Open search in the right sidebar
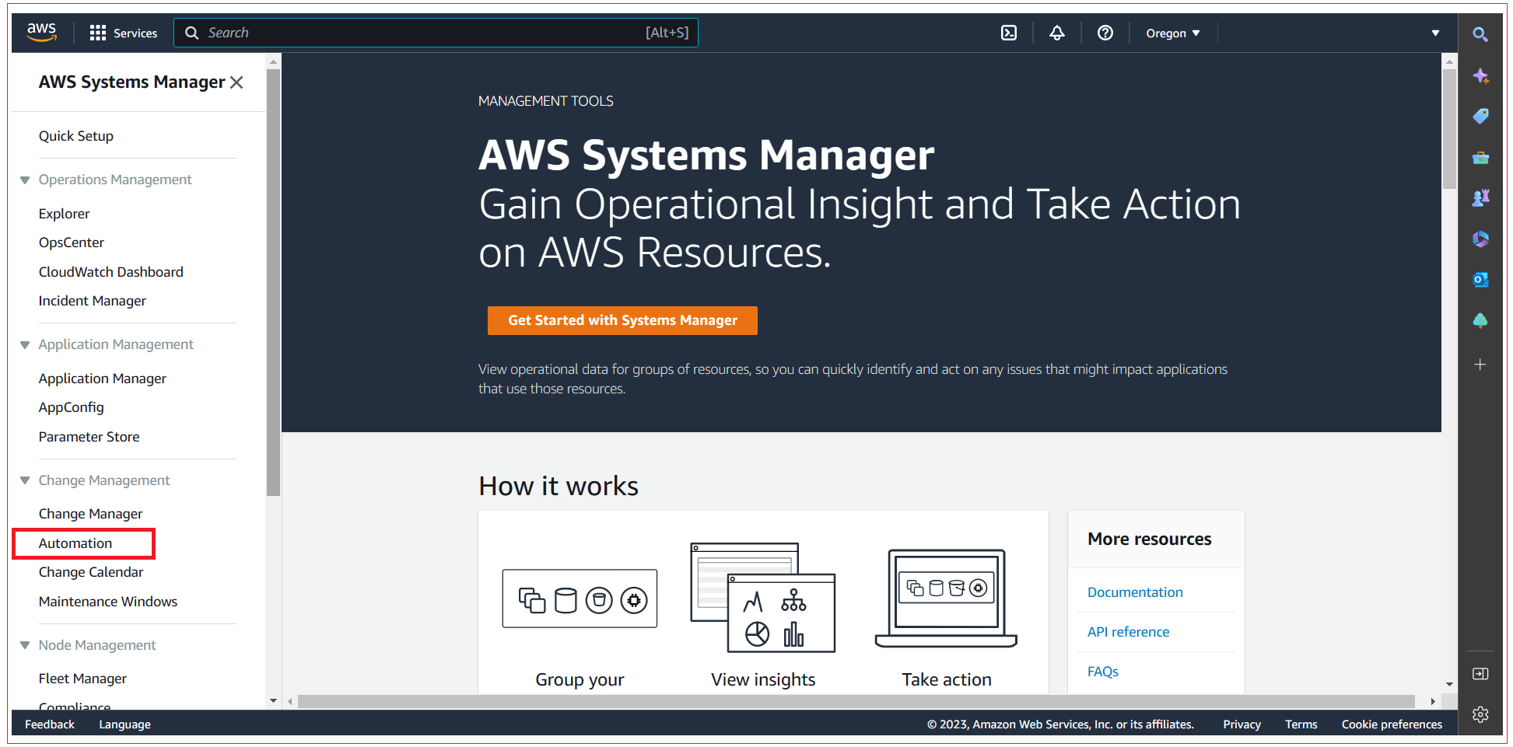 click(x=1480, y=34)
